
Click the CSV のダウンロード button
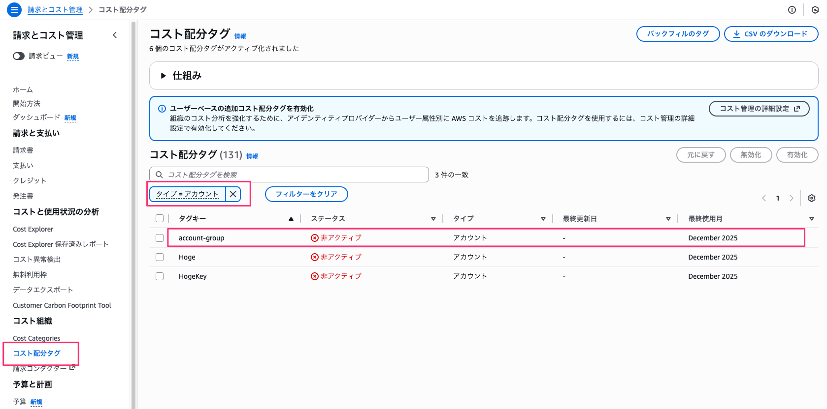pyautogui.click(x=771, y=34)
